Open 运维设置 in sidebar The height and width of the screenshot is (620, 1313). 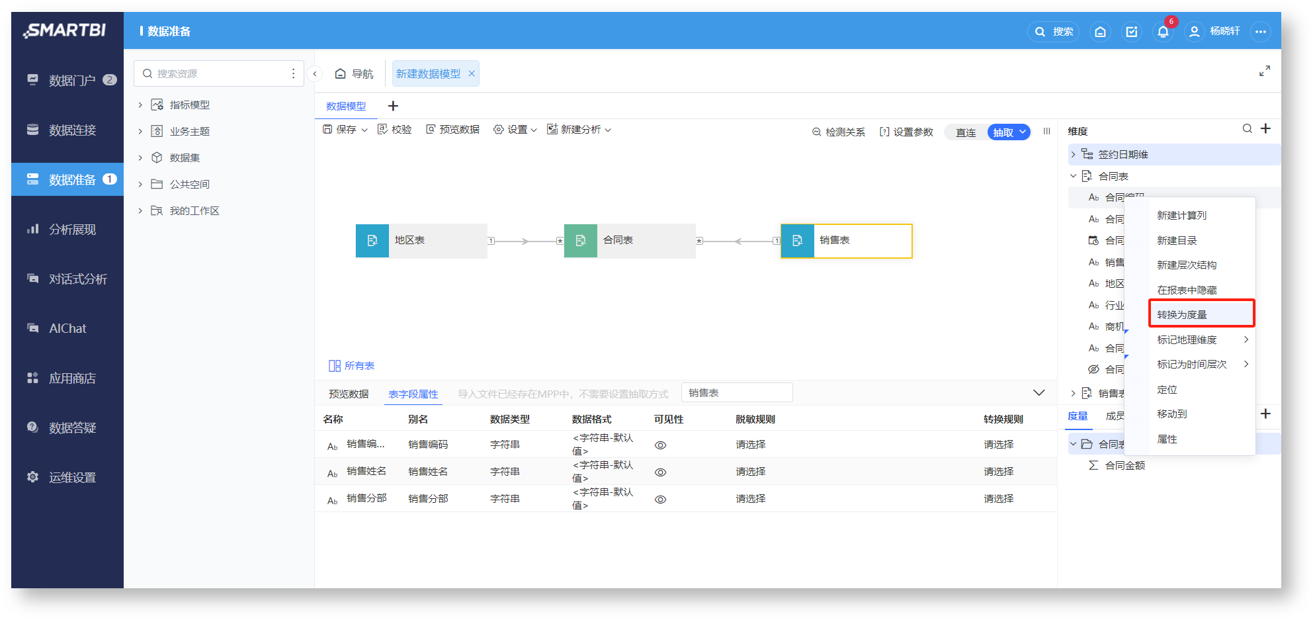coord(67,477)
